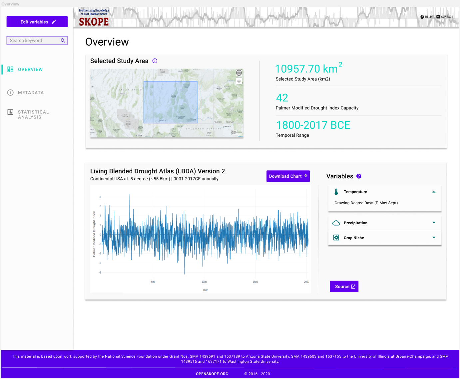This screenshot has height=379, width=460.
Task: Click the magnifier icon in the search box
Action: coord(63,40)
